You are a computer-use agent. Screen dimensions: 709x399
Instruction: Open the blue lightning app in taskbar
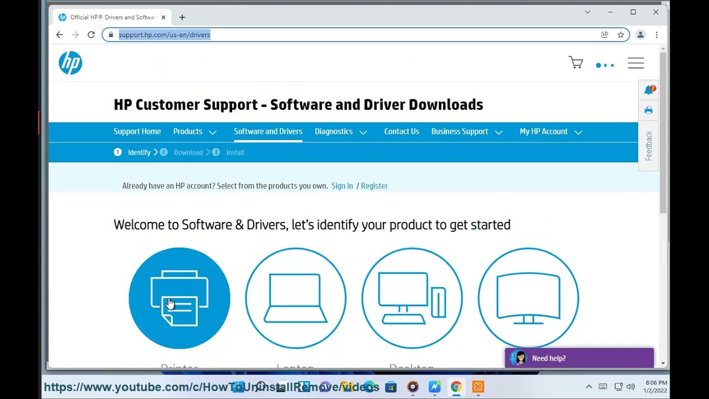click(x=434, y=387)
